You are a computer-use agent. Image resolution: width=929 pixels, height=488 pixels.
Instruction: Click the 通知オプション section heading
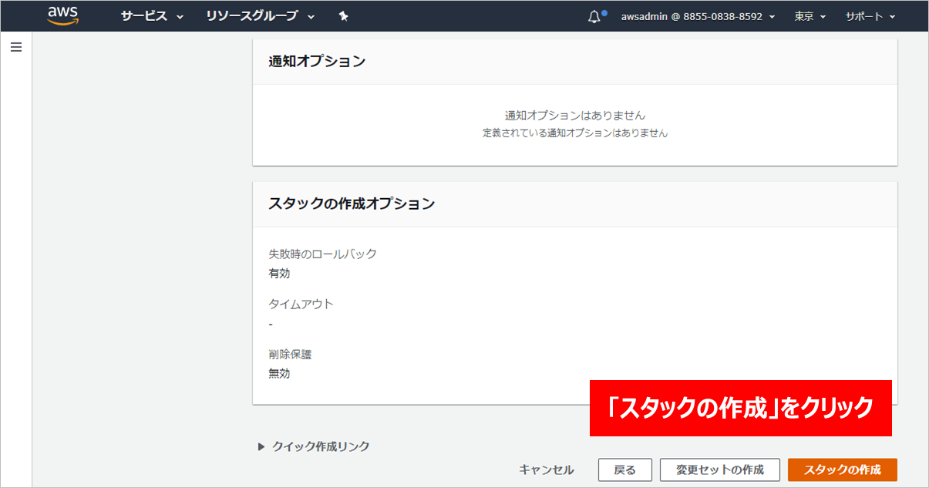click(x=317, y=62)
